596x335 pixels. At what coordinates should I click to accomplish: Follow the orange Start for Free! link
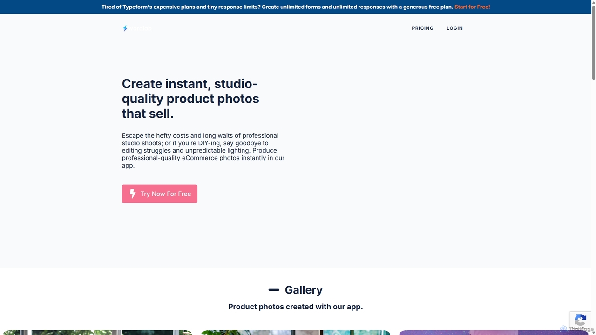coord(472,7)
